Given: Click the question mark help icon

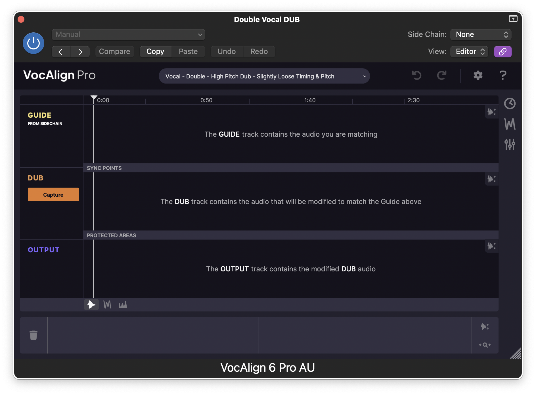Looking at the screenshot, I should coord(503,75).
